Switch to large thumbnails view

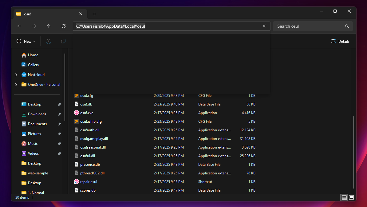[x=351, y=198]
